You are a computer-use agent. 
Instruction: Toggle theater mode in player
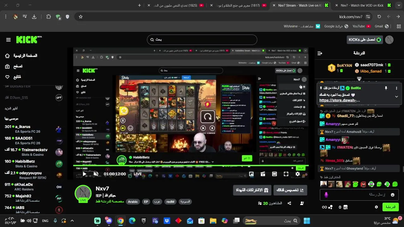[274, 174]
